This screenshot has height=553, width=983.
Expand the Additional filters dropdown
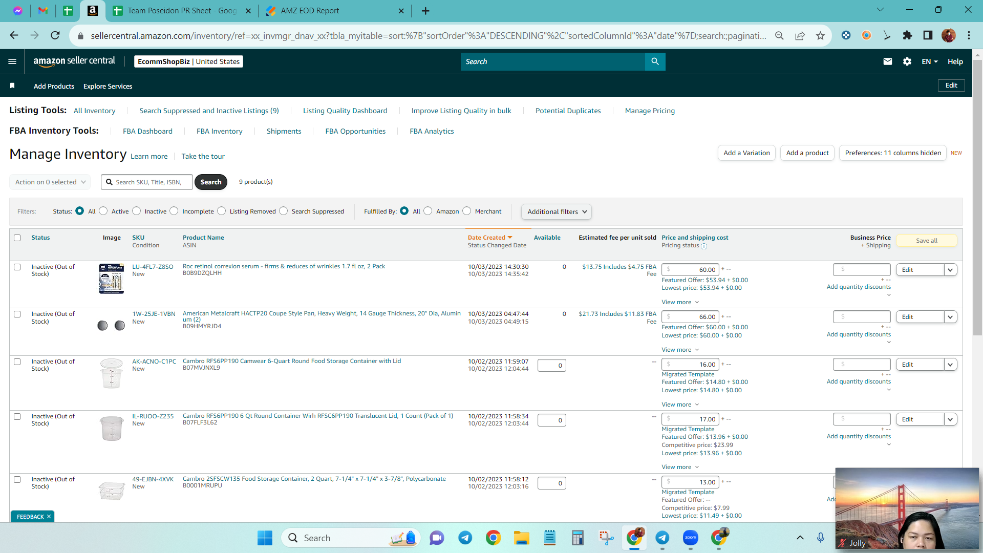click(x=557, y=212)
